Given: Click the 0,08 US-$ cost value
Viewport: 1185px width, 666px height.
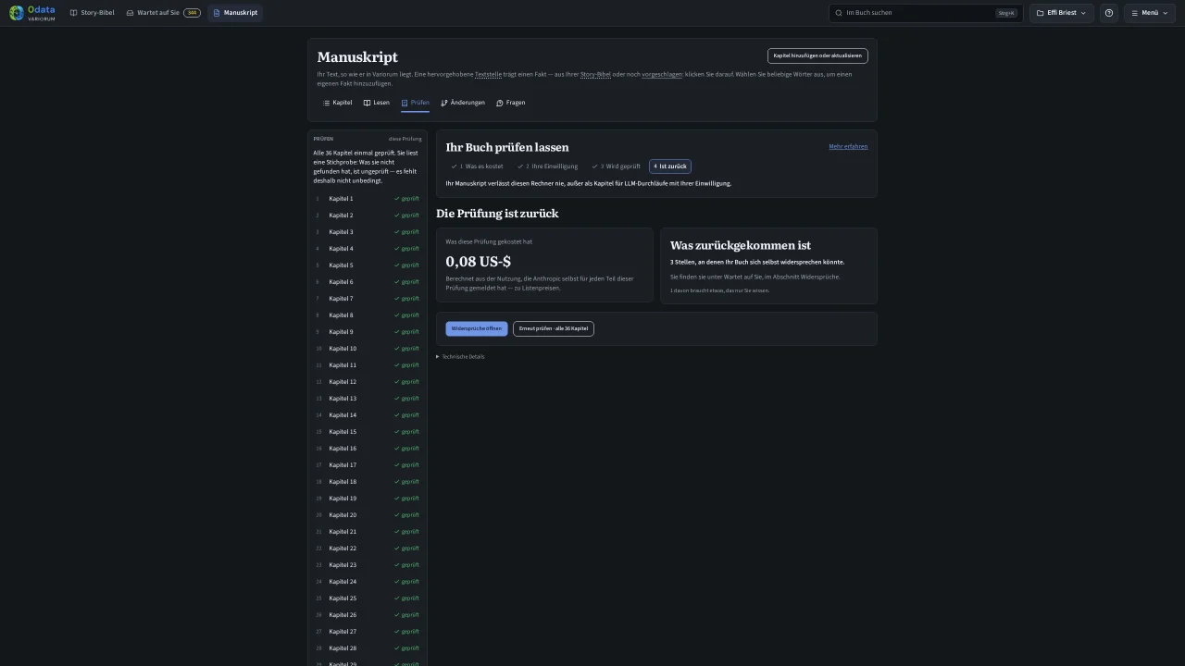Looking at the screenshot, I should [x=478, y=262].
